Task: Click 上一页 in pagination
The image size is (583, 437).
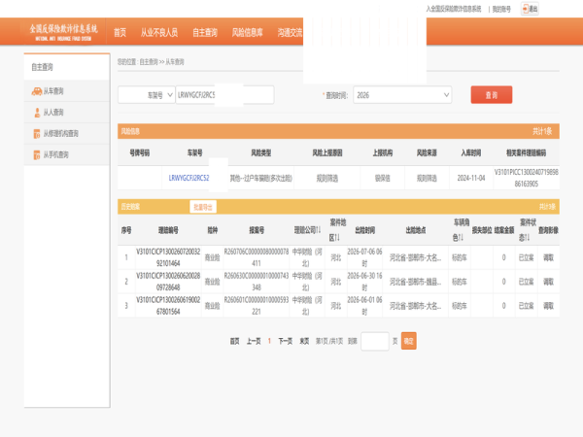Action: click(x=254, y=341)
